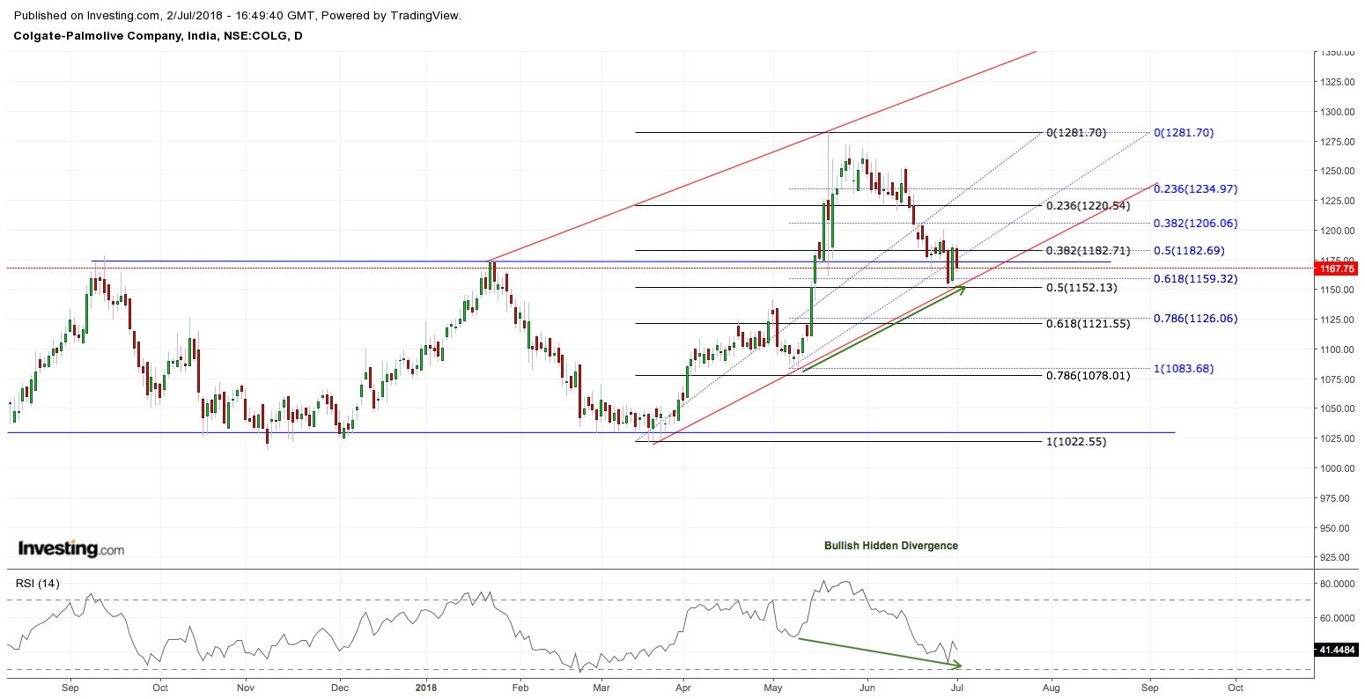Click the 1275.00 price axis label
1365x699 pixels.
pos(1338,142)
